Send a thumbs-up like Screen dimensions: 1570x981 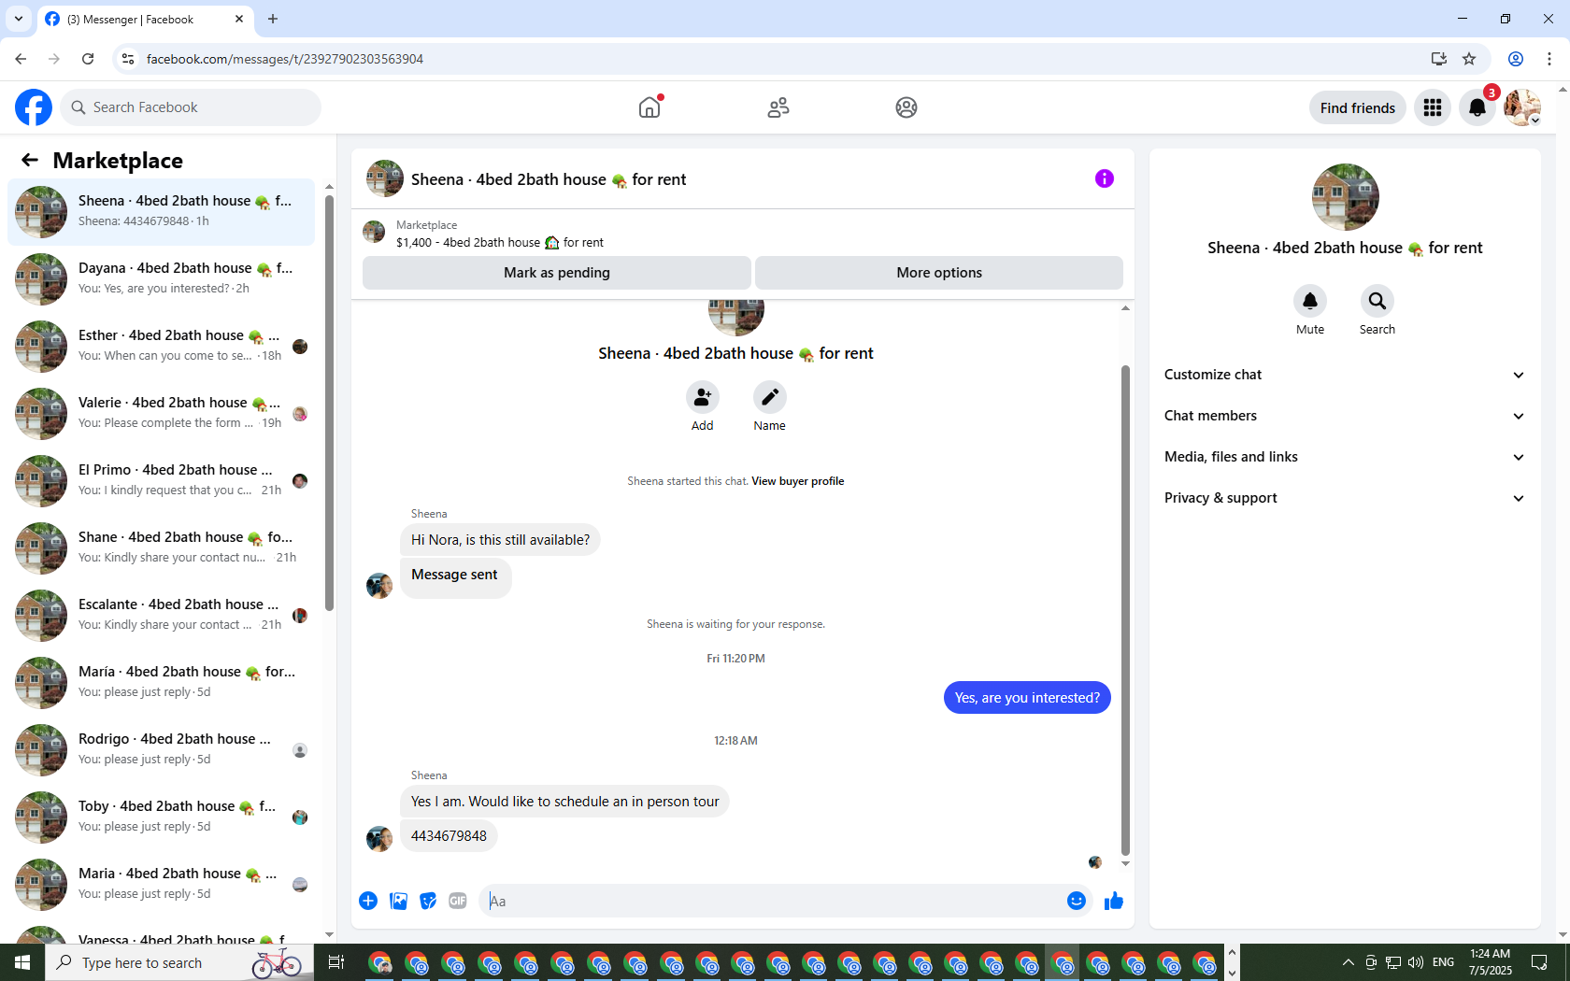[1114, 901]
